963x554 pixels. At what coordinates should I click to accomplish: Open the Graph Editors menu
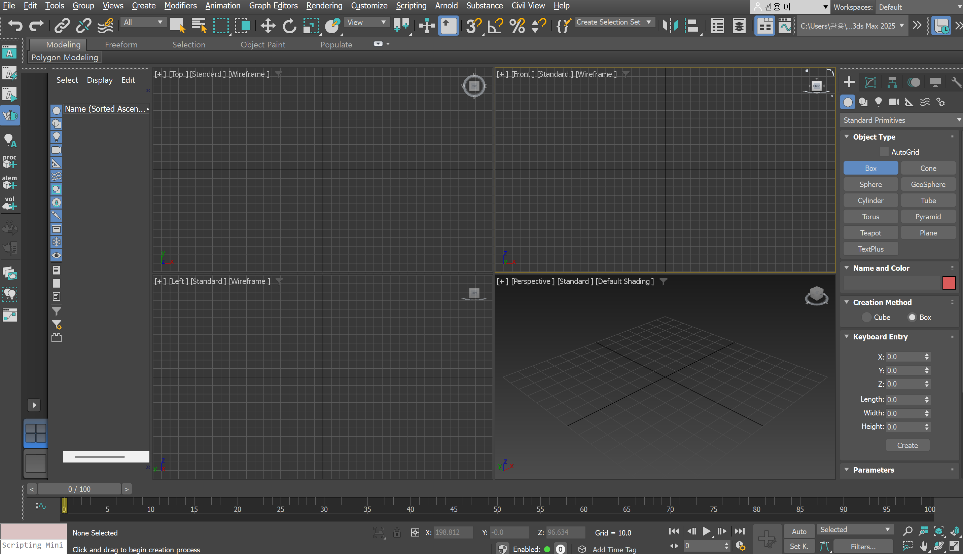[273, 6]
